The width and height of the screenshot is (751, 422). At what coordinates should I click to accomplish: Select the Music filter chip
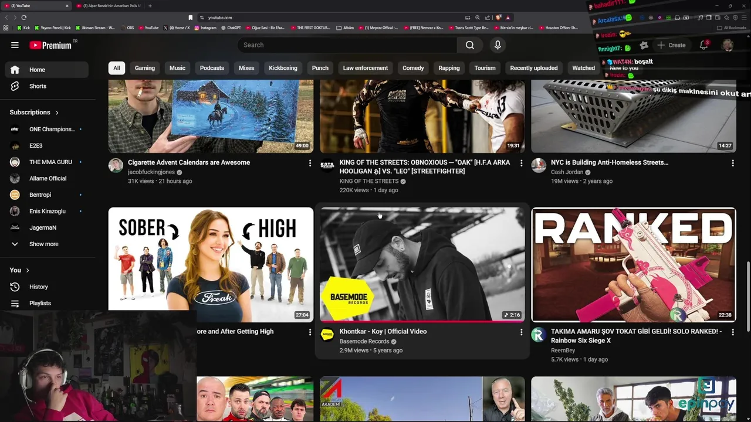coord(177,68)
